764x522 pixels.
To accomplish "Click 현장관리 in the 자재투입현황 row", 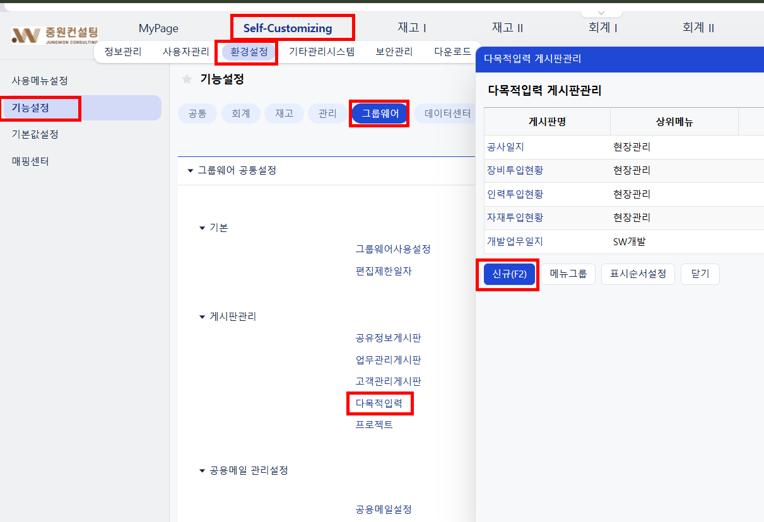I will click(632, 217).
